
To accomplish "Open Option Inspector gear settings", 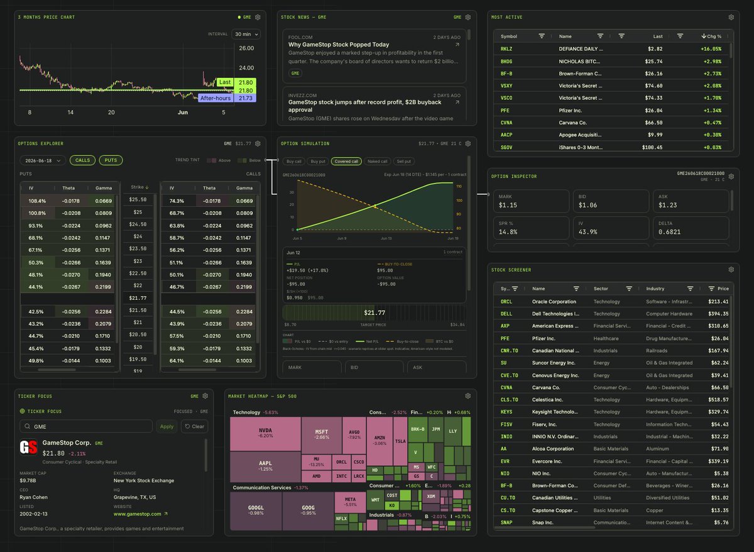I will [x=731, y=176].
